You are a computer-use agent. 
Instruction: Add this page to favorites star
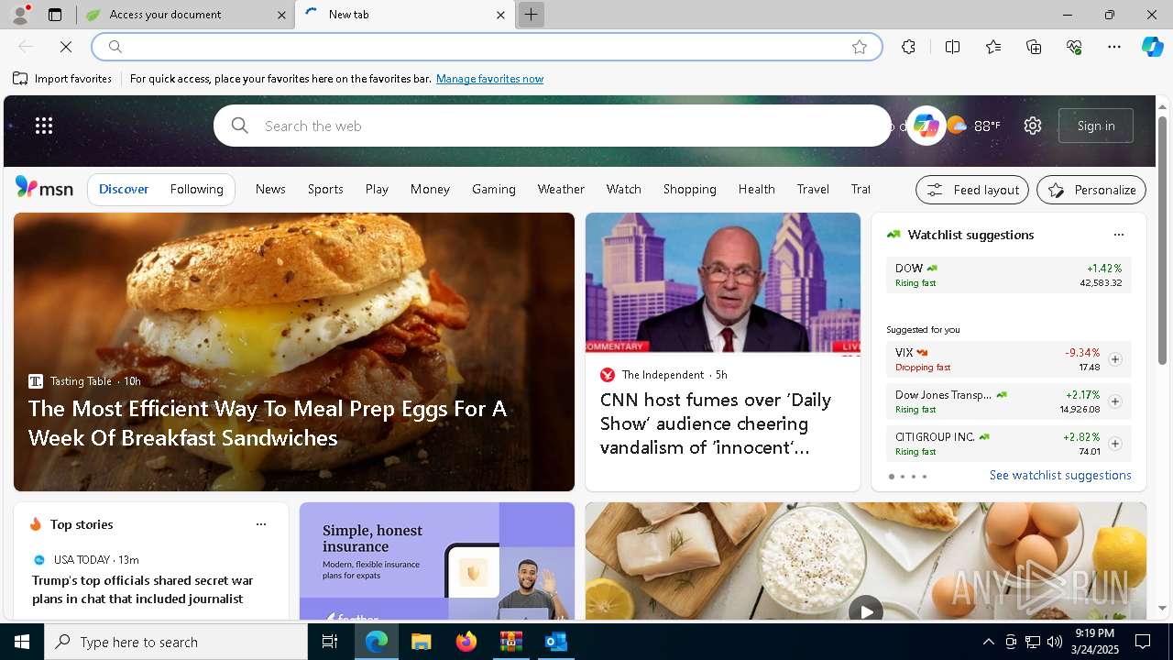(x=860, y=47)
